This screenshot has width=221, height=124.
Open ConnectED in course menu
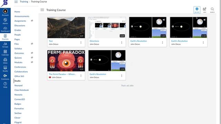(20, 99)
